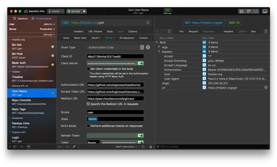Click the Synced status button

76,11
